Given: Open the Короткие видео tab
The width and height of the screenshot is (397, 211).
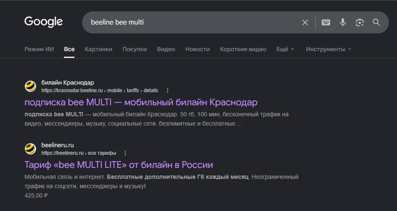Looking at the screenshot, I should pyautogui.click(x=243, y=49).
